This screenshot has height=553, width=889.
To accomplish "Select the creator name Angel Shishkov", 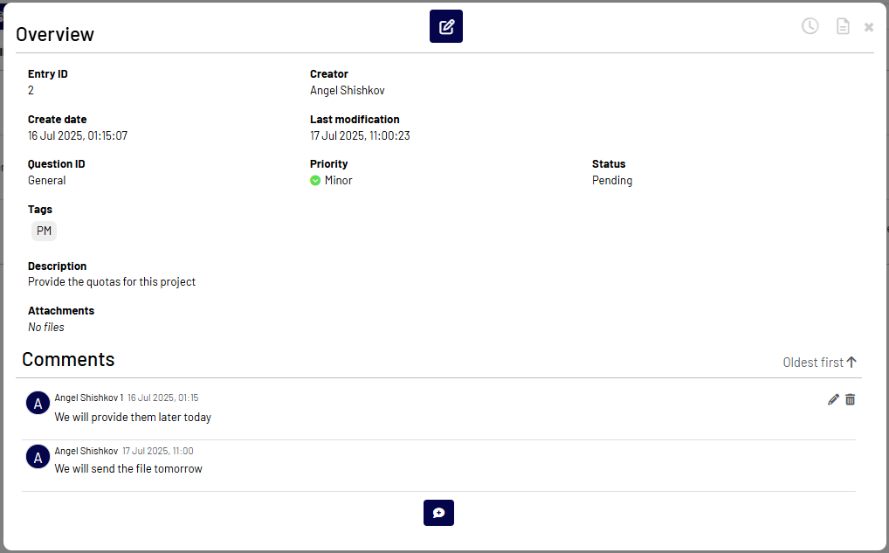I will coord(347,90).
